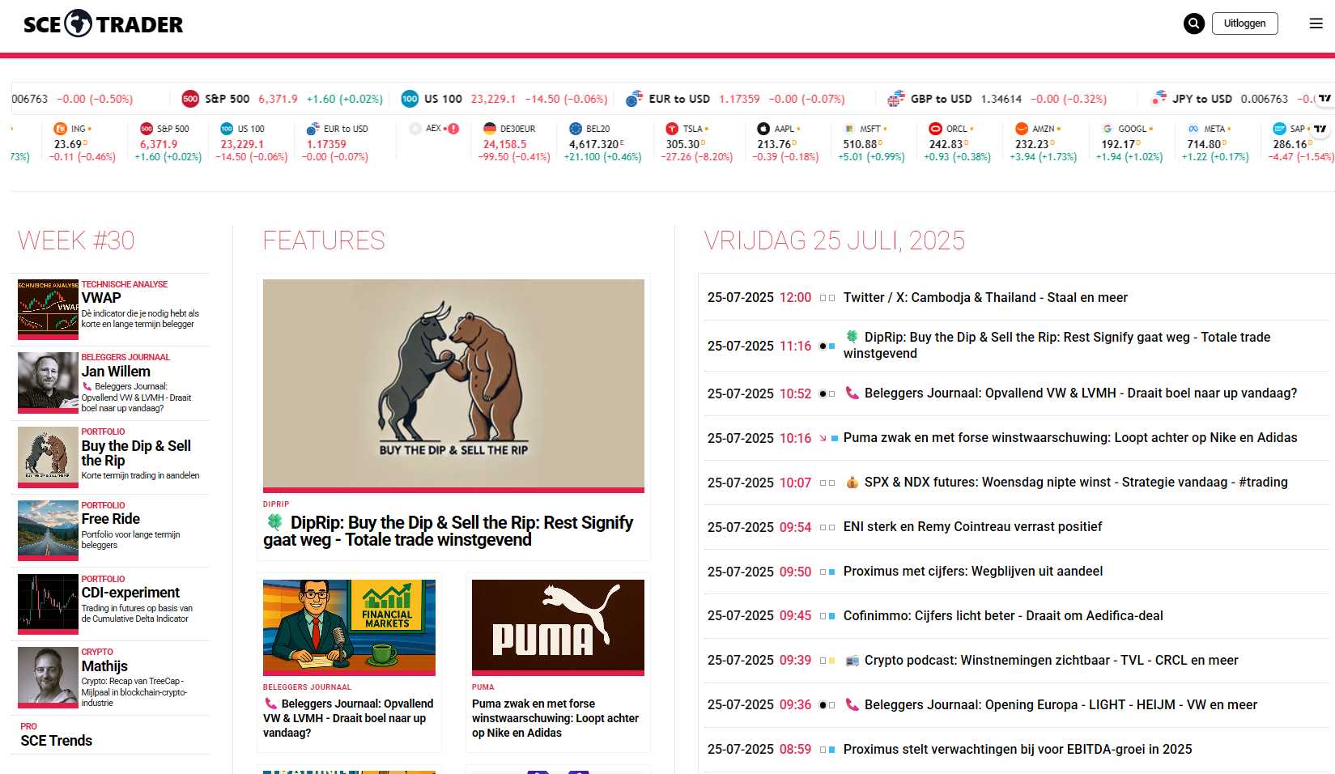Click the PORTFOLIO label above Free Ride
The height and width of the screenshot is (774, 1335).
[103, 505]
